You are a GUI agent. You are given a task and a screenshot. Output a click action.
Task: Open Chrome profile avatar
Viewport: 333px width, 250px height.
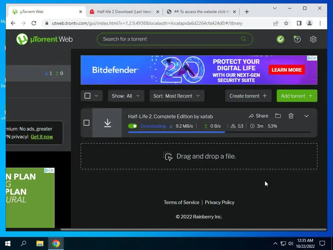pos(310,23)
